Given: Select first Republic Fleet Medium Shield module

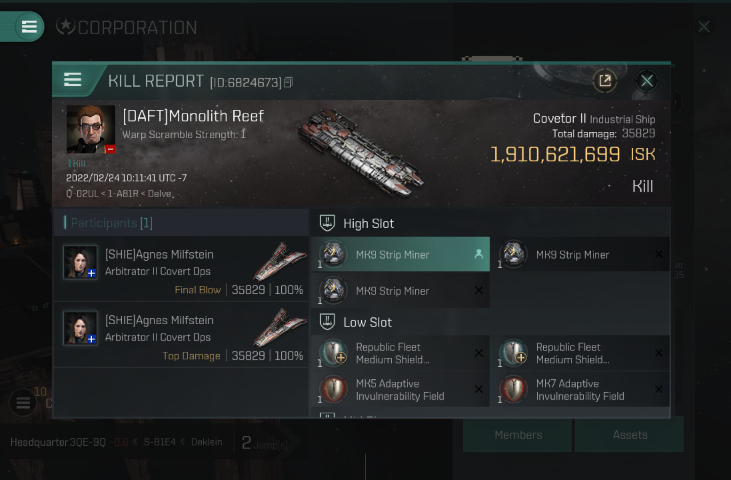Looking at the screenshot, I should pyautogui.click(x=400, y=353).
